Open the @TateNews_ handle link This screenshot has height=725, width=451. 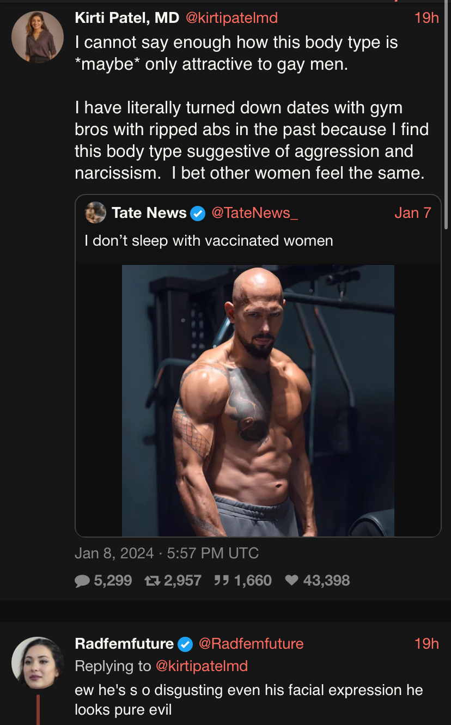pos(254,213)
